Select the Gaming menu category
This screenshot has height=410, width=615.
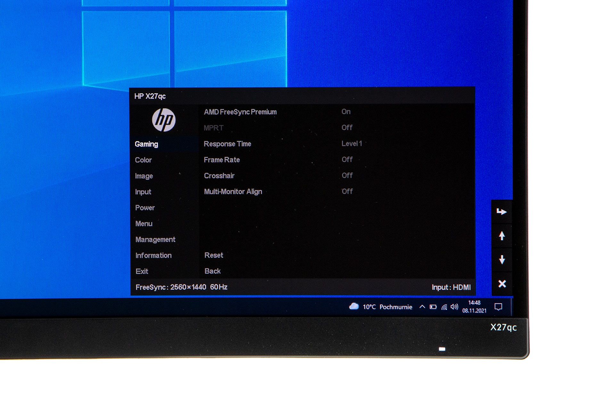coord(146,144)
